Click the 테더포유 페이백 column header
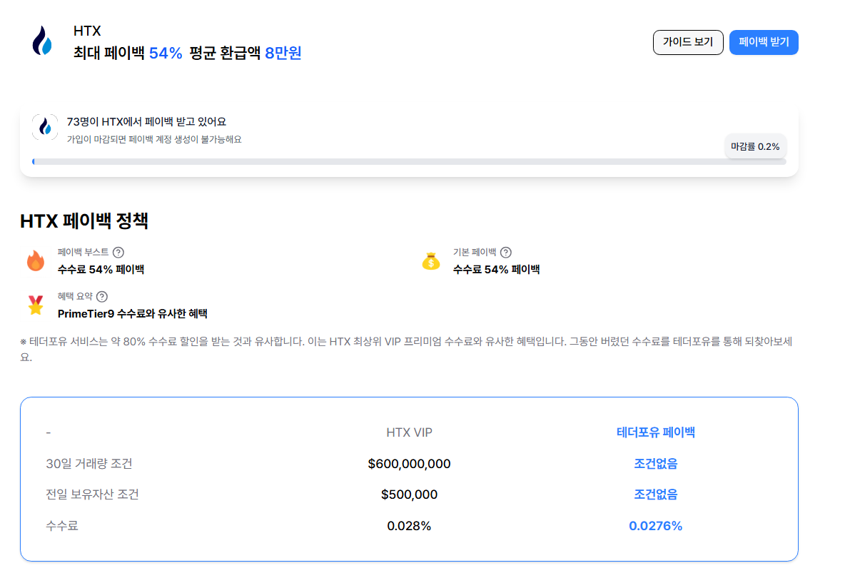The image size is (850, 573). (655, 432)
